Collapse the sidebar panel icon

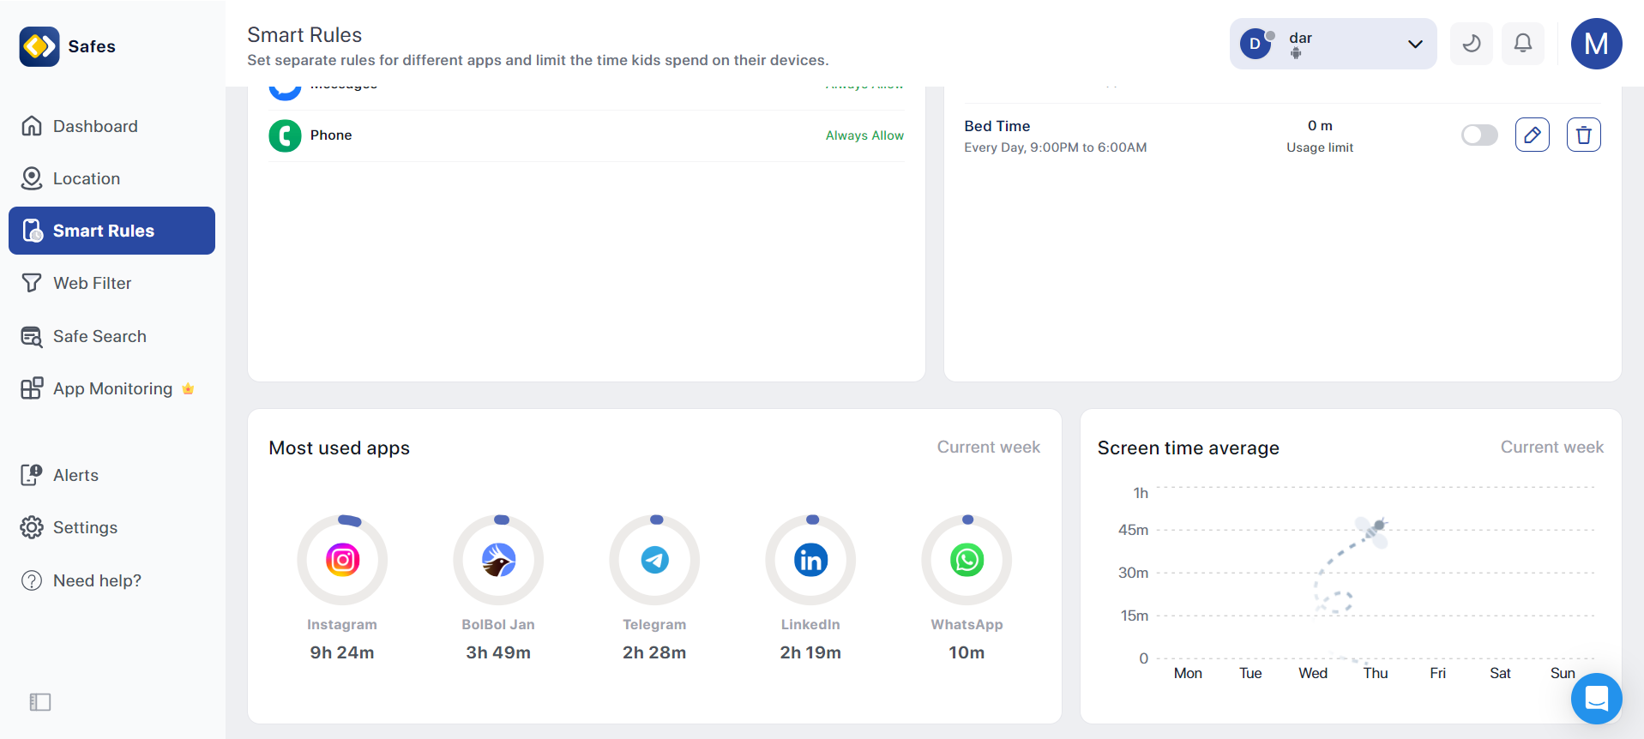click(40, 702)
